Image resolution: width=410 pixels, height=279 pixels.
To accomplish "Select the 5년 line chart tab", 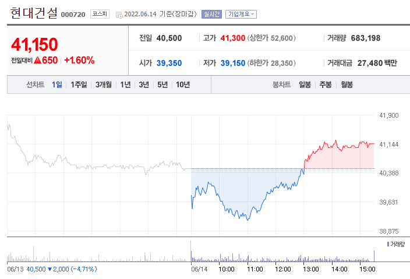I will (x=162, y=84).
